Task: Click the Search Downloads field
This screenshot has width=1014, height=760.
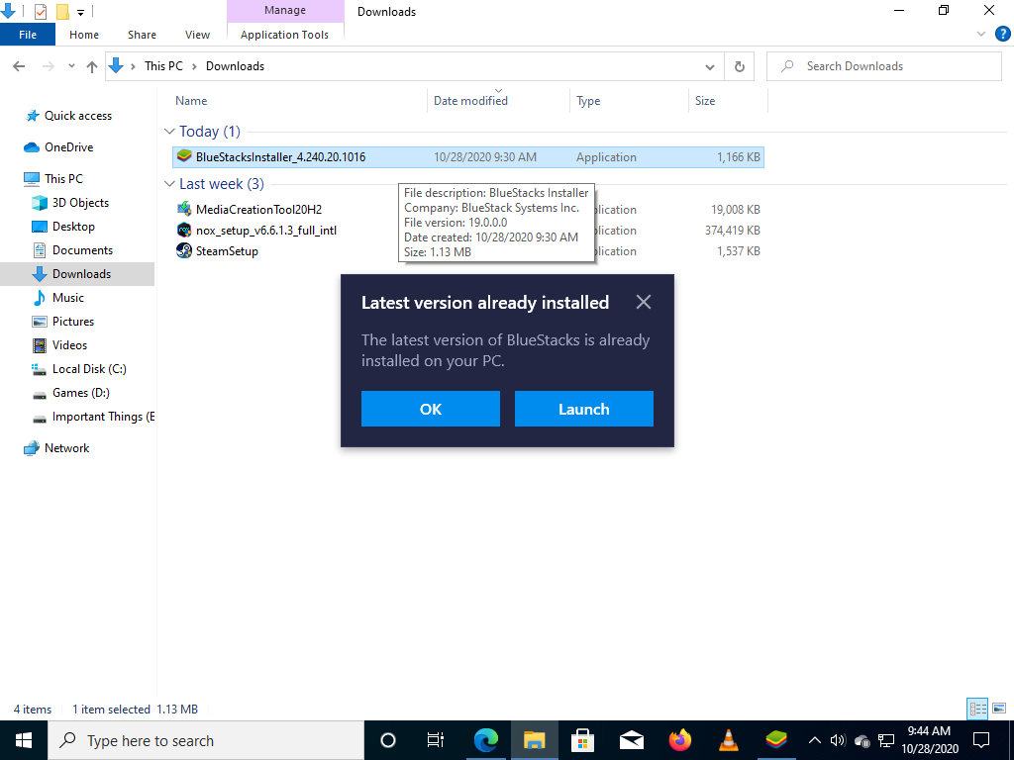Action: 884,66
